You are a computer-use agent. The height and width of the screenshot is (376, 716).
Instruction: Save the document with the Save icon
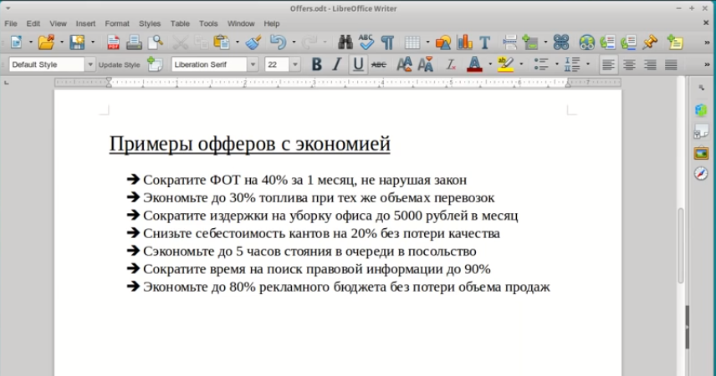pos(77,43)
